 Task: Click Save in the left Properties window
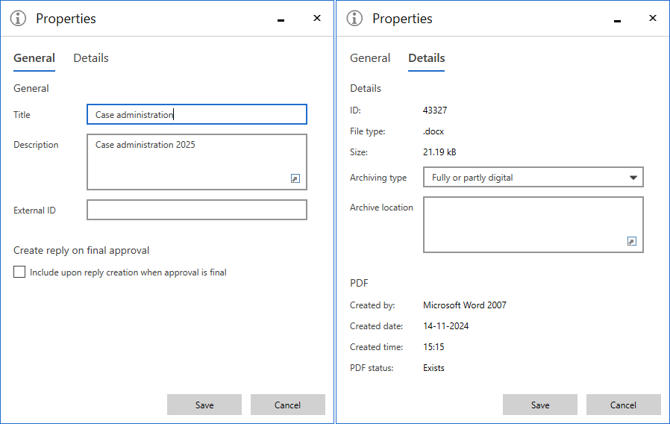(204, 405)
